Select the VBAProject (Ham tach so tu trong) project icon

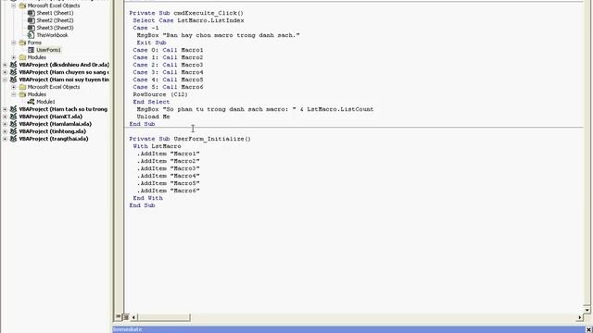[14, 109]
